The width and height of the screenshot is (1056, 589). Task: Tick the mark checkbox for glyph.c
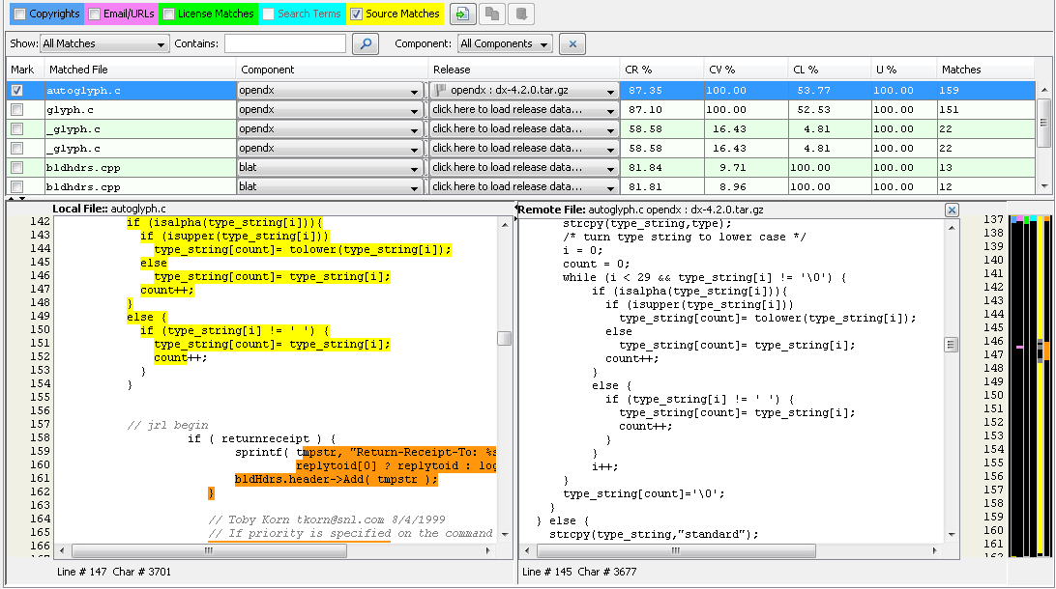click(x=16, y=109)
